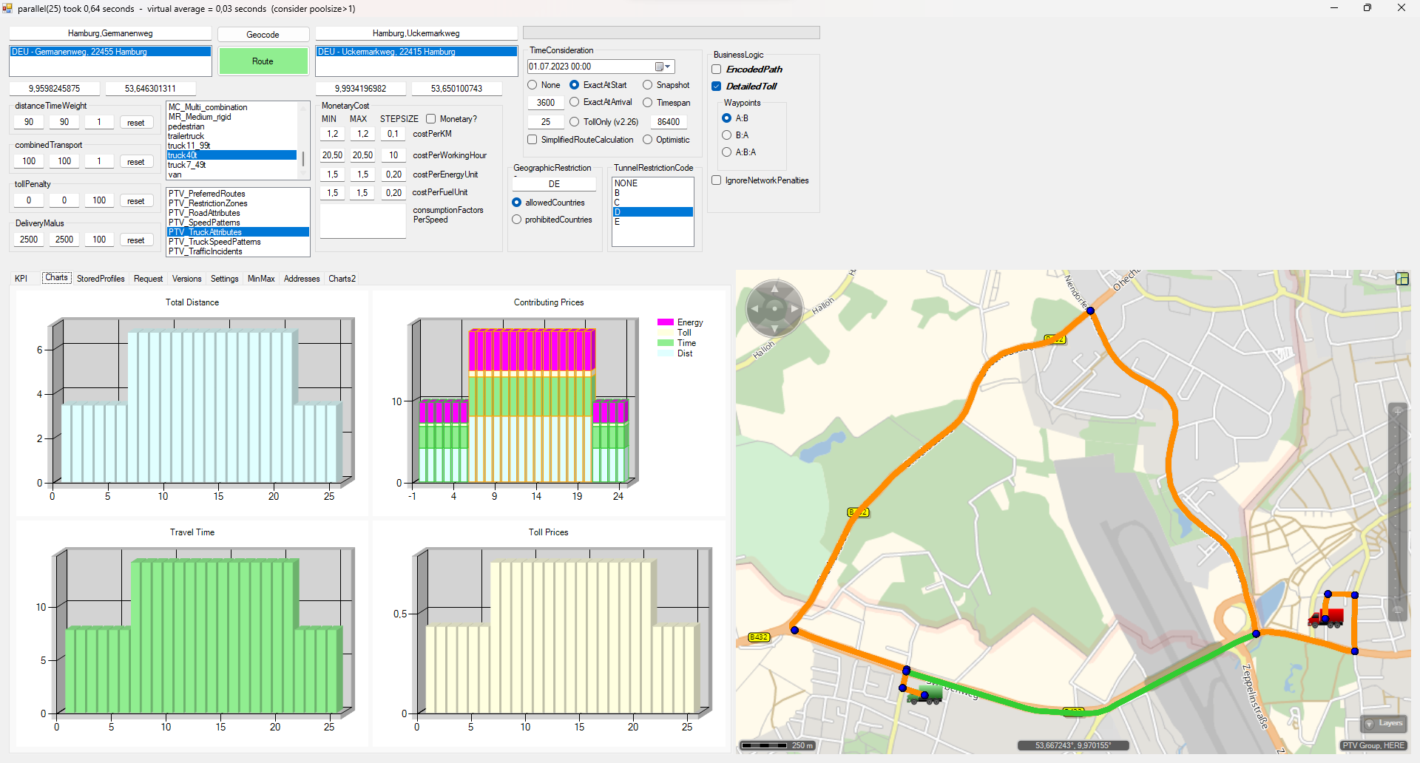Viewport: 1420px width, 763px height.
Task: Click reset for tollPenalty values
Action: click(x=135, y=201)
